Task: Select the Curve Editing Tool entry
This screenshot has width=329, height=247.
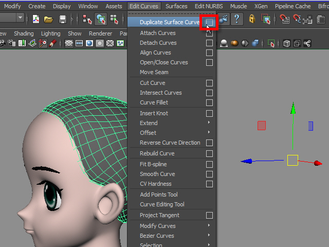Action: pos(162,204)
